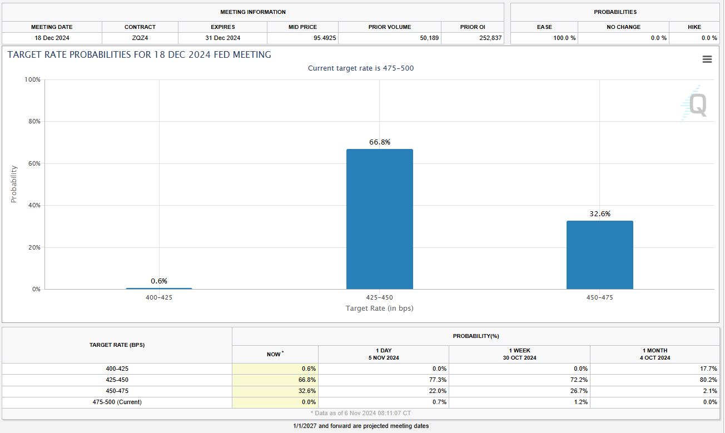Image resolution: width=725 pixels, height=433 pixels.
Task: Select the mid price 95.4925 cell
Action: click(323, 38)
